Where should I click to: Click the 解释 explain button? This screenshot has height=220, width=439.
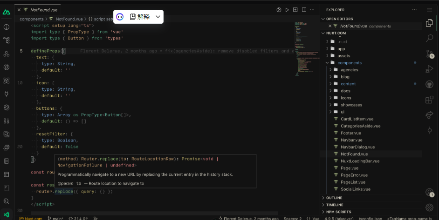(x=140, y=17)
